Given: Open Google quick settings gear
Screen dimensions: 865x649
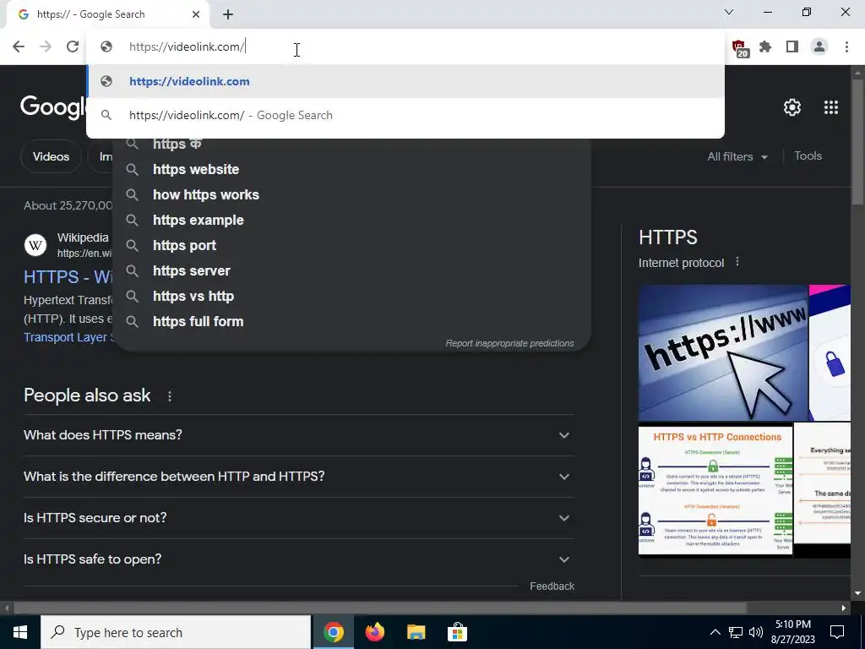Looking at the screenshot, I should pos(792,107).
